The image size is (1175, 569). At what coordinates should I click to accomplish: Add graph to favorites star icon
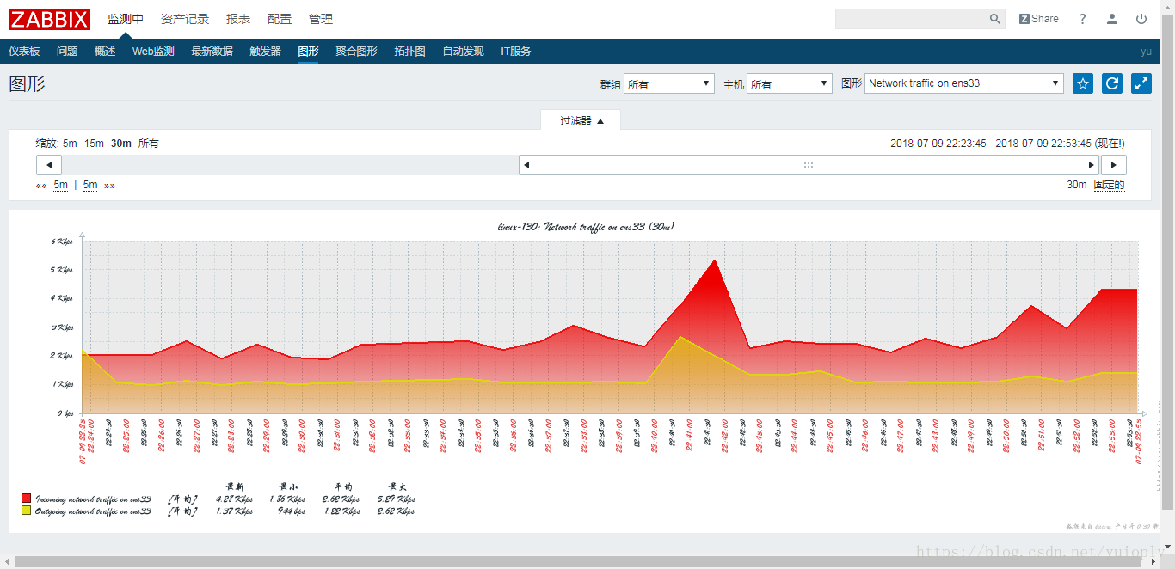[x=1083, y=83]
